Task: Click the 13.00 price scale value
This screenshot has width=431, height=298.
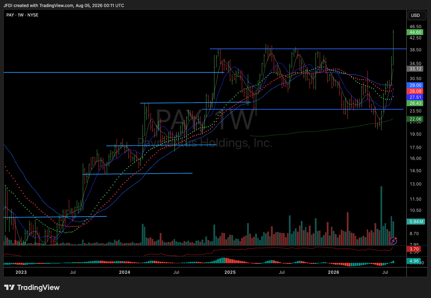Action: coord(415,184)
